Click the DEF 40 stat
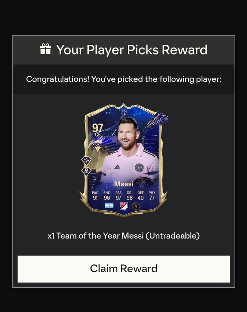Screen dimensions: 247x312 [141, 196]
